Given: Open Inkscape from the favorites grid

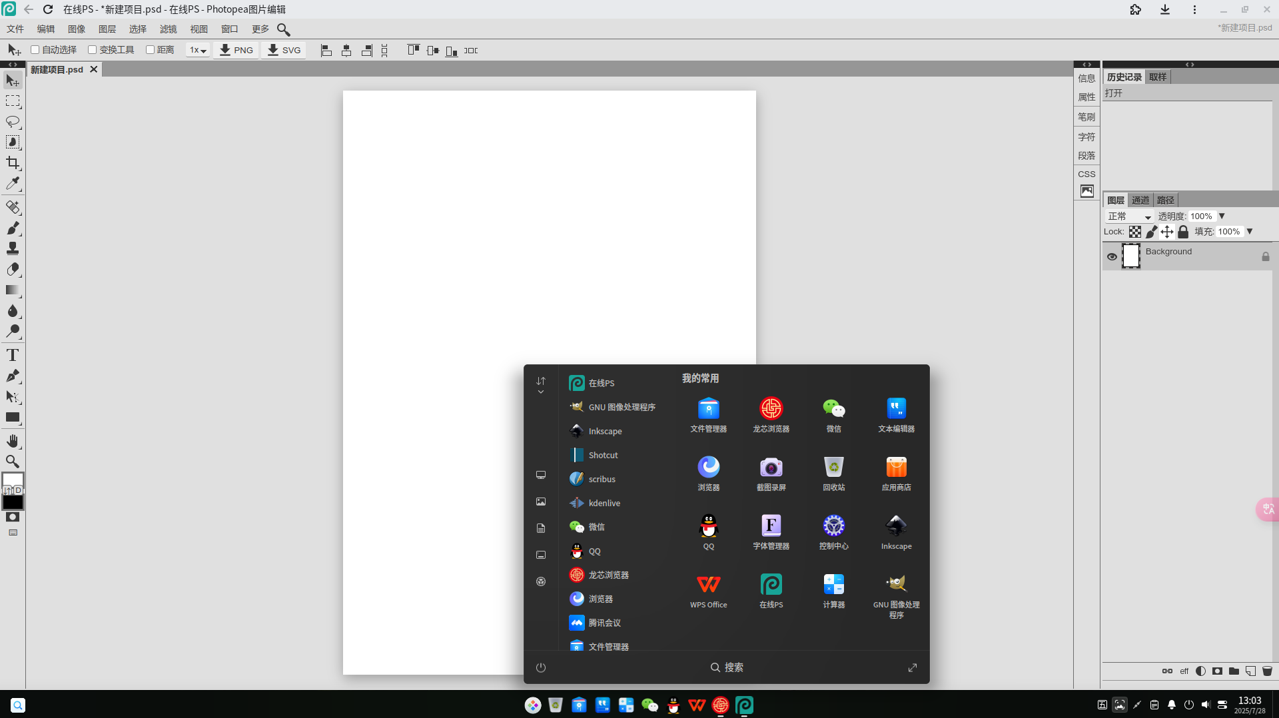Looking at the screenshot, I should click(896, 532).
